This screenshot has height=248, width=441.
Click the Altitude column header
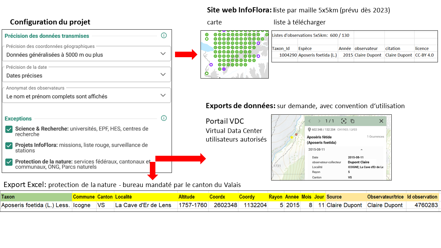pyautogui.click(x=193, y=197)
